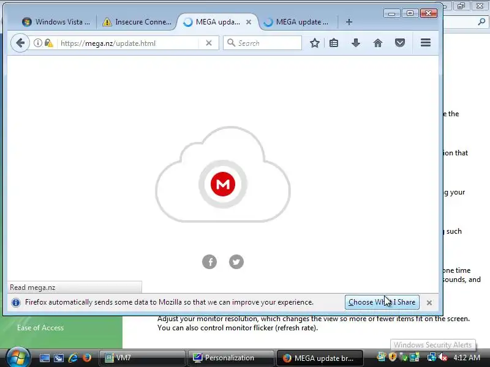The image size is (490, 367).
Task: Launch Firefox from quick launch
Action: tap(86, 358)
